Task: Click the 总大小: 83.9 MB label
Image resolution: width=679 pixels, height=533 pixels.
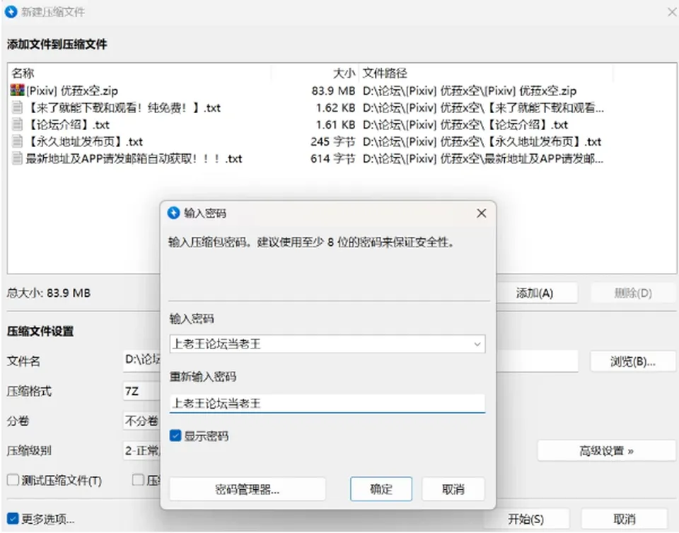Action: [x=49, y=293]
